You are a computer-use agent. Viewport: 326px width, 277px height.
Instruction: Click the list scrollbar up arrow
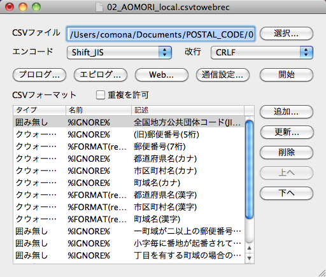click(250, 248)
